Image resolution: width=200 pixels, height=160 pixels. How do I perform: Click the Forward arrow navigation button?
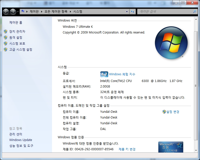13,12
